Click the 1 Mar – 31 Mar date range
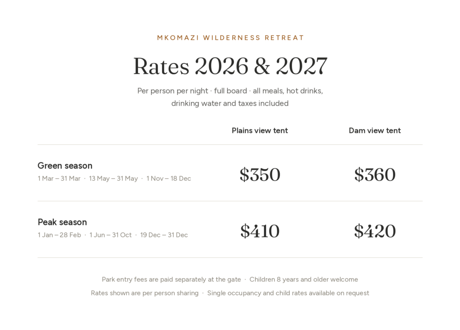Screen dimensions: 460x330 (x=59, y=178)
